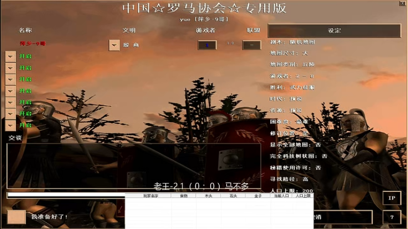Click the cancel button ending in 消
The image size is (408, 229).
343,217
